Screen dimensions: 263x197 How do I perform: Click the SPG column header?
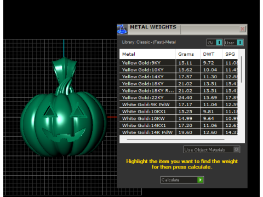[230, 54]
